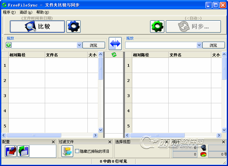Click the right 浏览 browse button
Screen dimensions: 228x166
(x=213, y=45)
